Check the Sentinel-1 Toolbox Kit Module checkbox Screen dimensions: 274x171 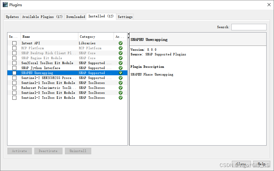(x=14, y=83)
